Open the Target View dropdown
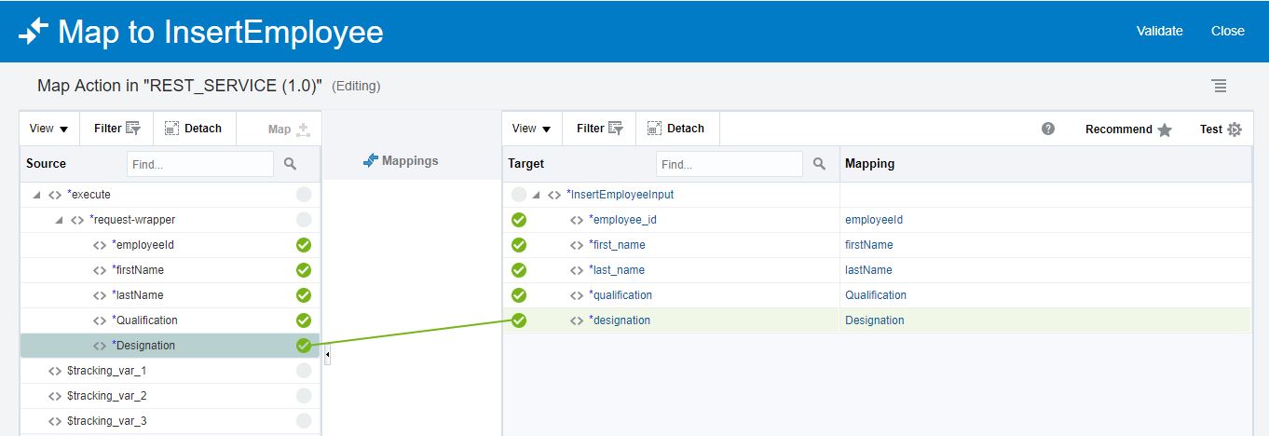This screenshot has width=1269, height=436. pyautogui.click(x=531, y=129)
